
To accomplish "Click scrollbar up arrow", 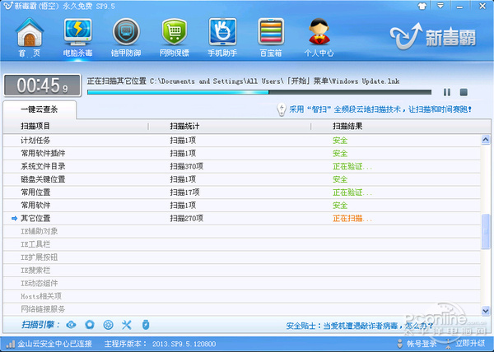I will click(x=486, y=140).
